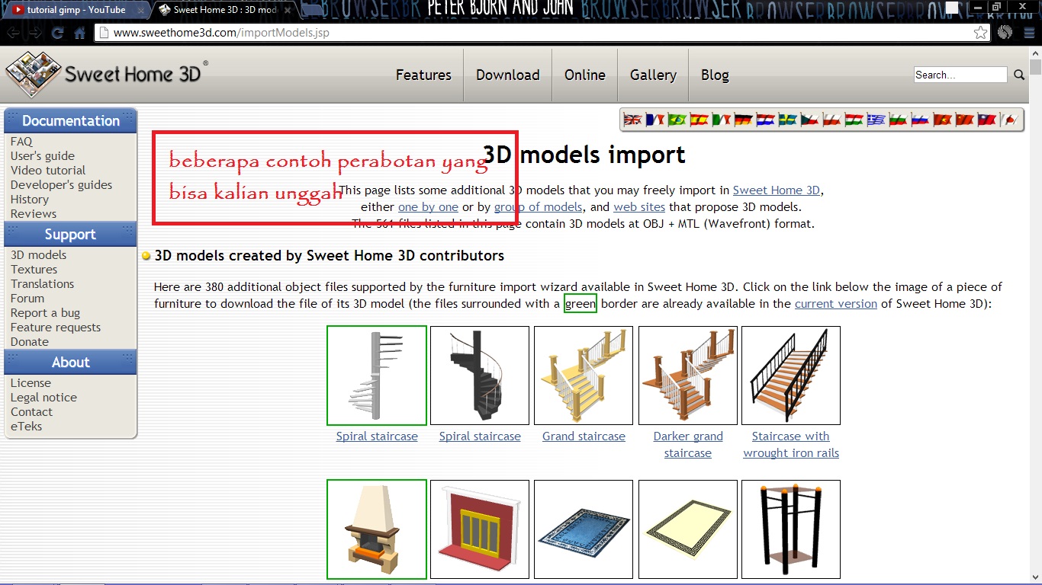
Task: Open the Features menu
Action: (x=423, y=75)
